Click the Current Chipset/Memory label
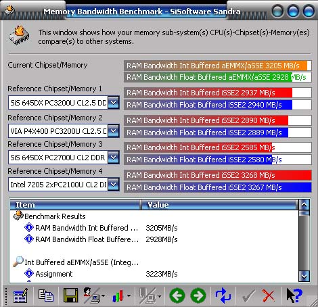This screenshot has height=307, width=318. (x=47, y=65)
